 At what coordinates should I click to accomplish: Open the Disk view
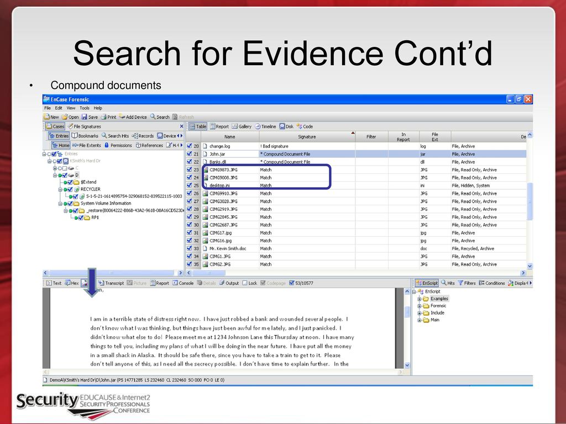pyautogui.click(x=286, y=126)
